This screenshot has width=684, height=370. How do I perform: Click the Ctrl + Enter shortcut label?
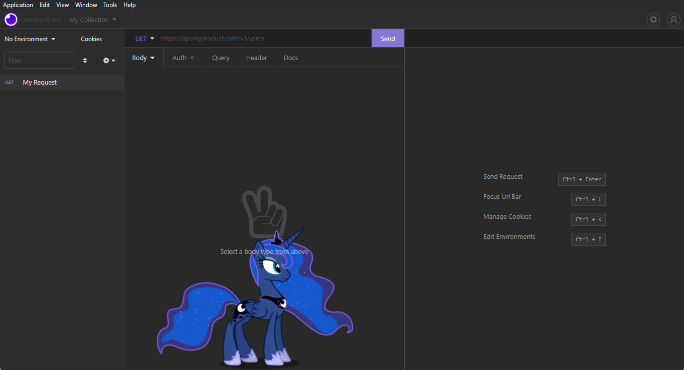pos(582,179)
